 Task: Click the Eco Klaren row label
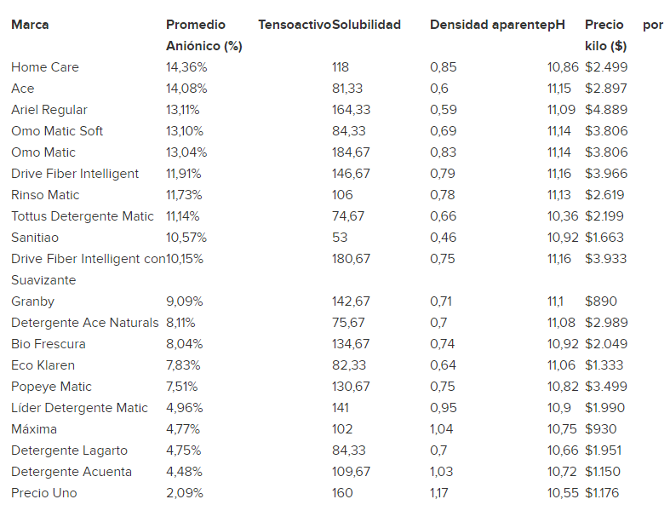(x=43, y=365)
